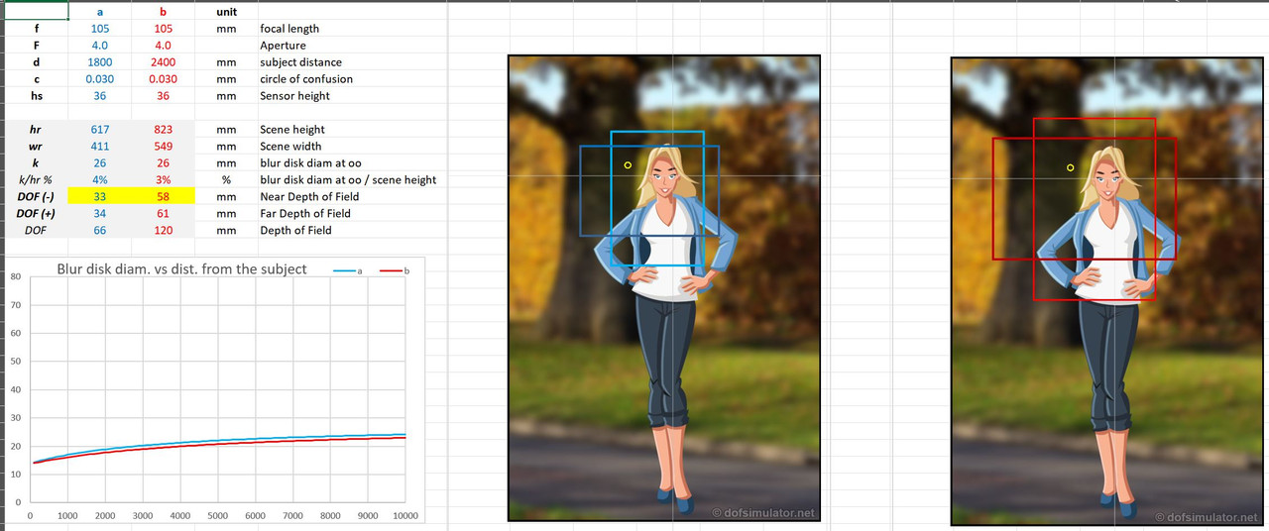
Task: Select scene width cell 411
Action: [99, 147]
